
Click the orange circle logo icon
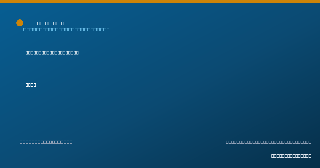coord(20,23)
